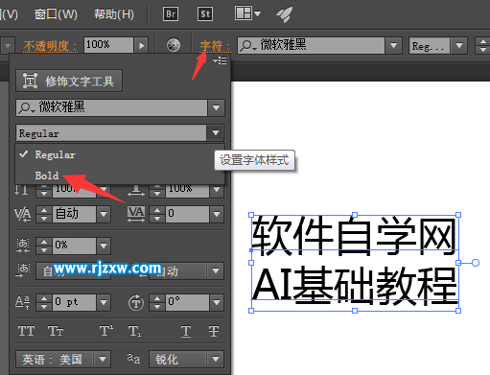Click the text AI基础教程 on canvas
The image size is (490, 375).
(x=355, y=286)
